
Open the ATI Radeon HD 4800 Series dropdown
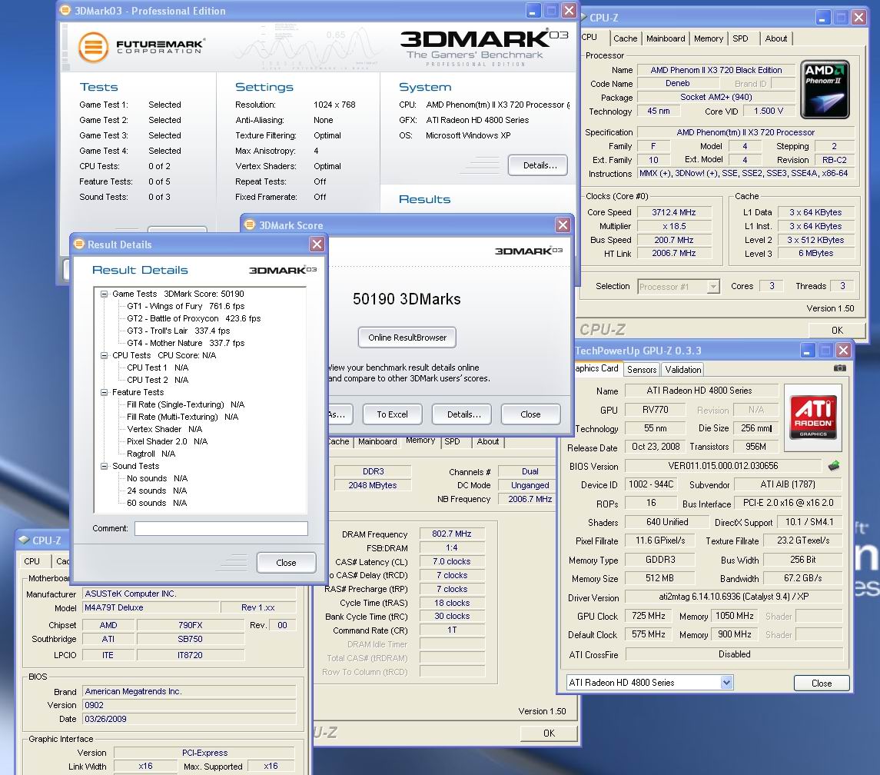click(x=726, y=682)
